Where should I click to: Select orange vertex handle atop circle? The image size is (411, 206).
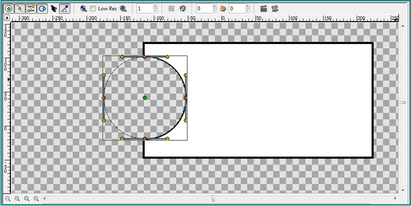pos(145,56)
